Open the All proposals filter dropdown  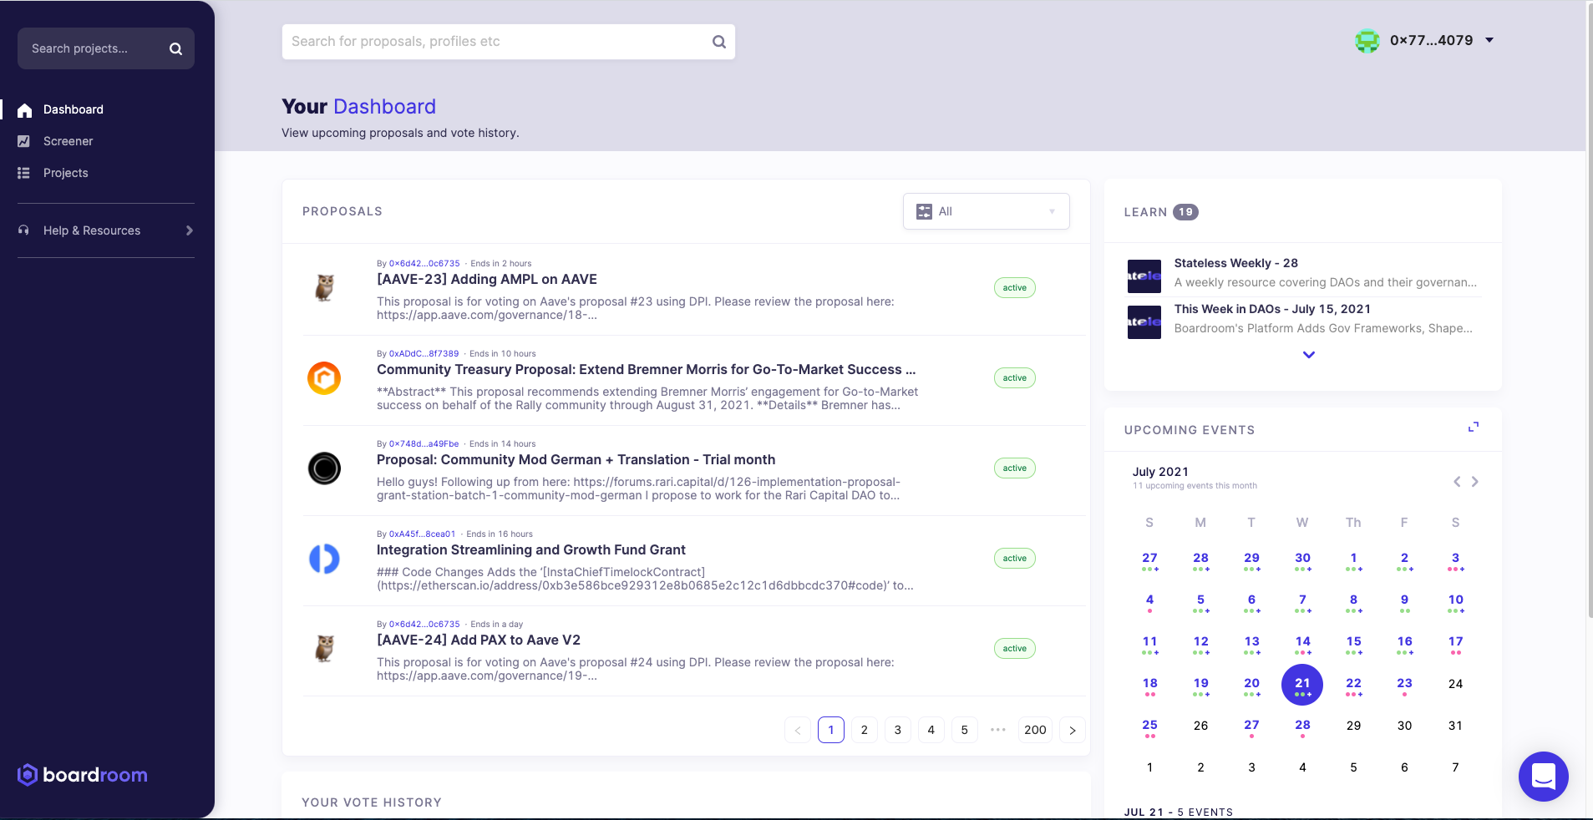pyautogui.click(x=987, y=211)
